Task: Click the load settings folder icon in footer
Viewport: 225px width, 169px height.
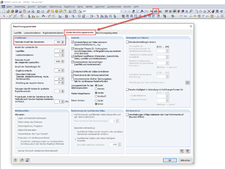Action: point(22,160)
